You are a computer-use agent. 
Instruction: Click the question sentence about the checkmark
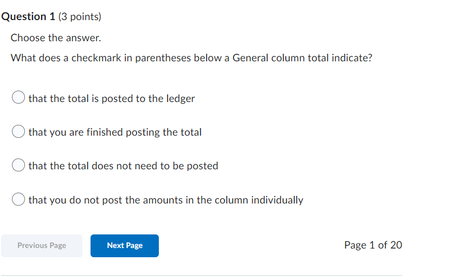(x=191, y=58)
